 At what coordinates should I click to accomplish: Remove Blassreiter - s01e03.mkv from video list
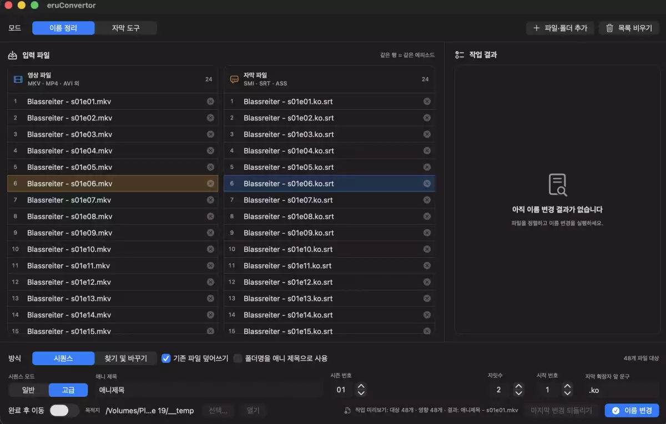coord(210,134)
